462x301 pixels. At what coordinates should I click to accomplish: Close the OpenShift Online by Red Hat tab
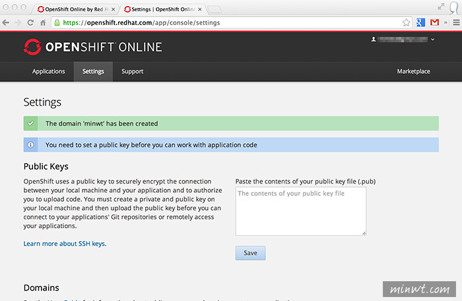coord(113,9)
